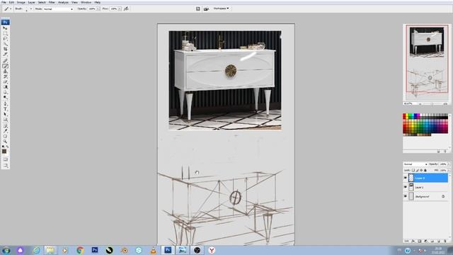Open layer style fx icon

coord(413,241)
